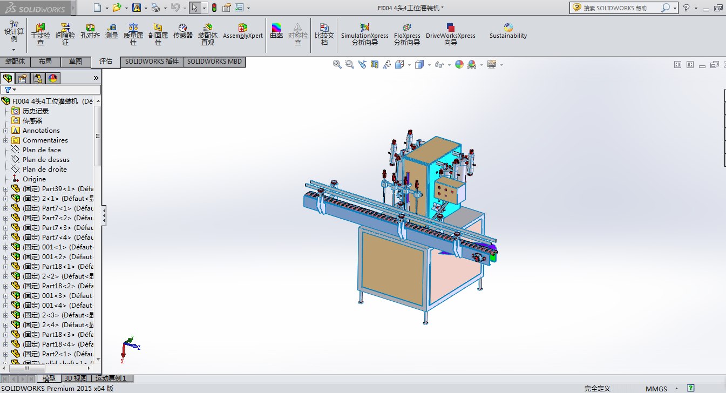This screenshot has height=393, width=726.
Task: Open the 设计算例 dropdown arrow
Action: click(14, 50)
